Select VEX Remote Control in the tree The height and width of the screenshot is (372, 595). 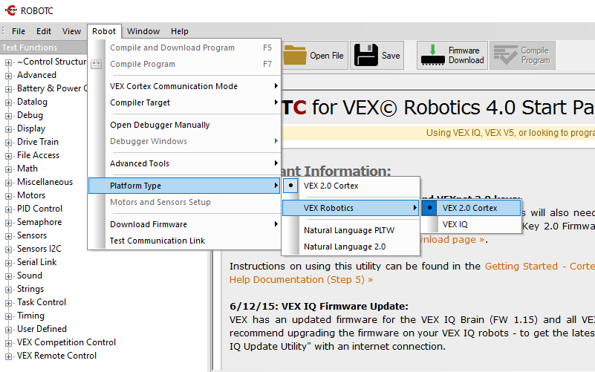click(56, 356)
